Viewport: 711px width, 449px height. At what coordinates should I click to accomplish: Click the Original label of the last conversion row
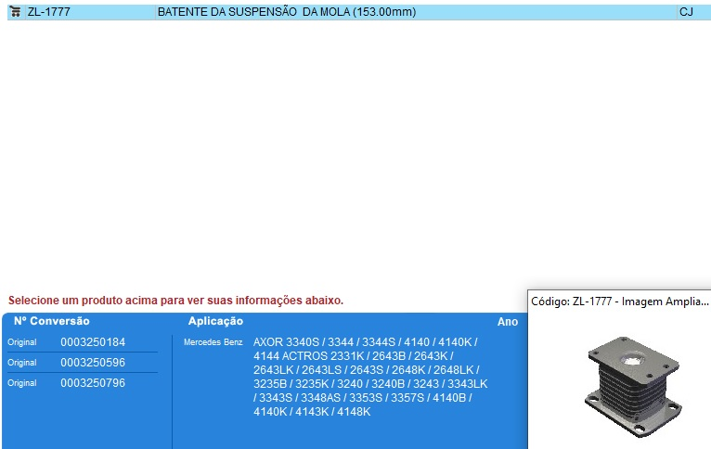tap(21, 384)
